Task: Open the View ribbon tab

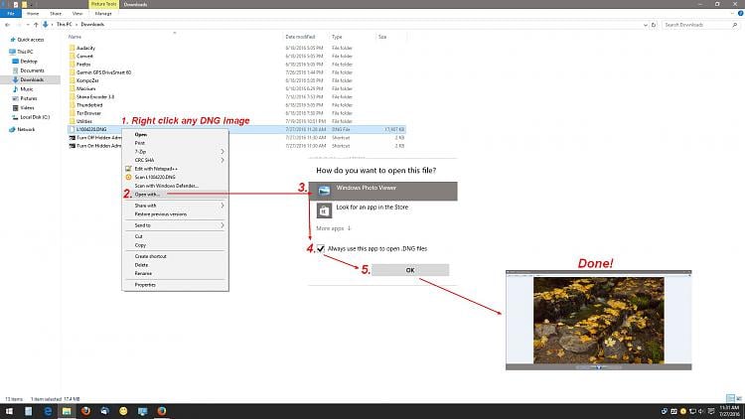Action: 76,14
